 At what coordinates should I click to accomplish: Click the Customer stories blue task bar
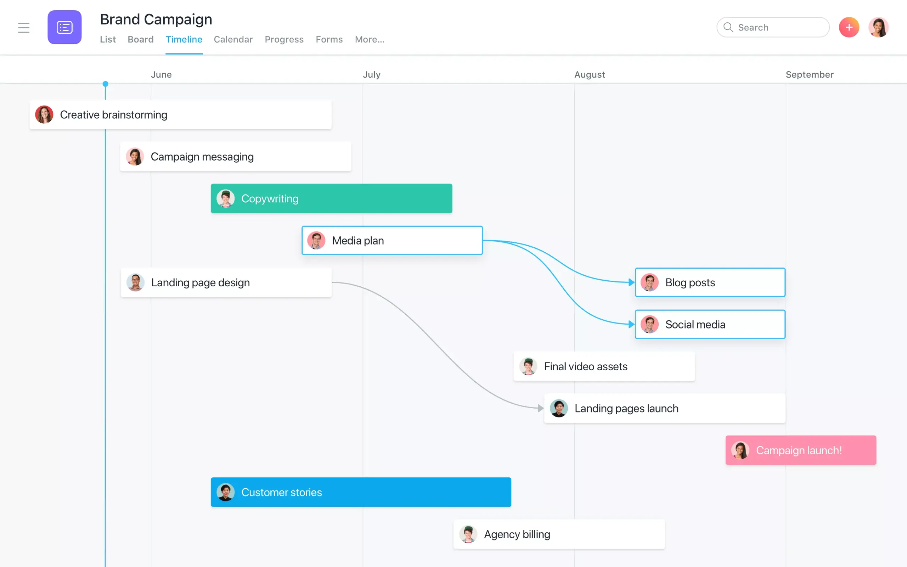coord(361,492)
